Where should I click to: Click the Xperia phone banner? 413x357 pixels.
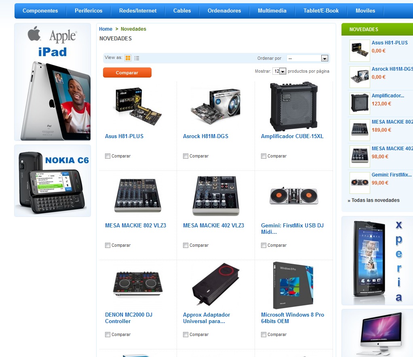(x=378, y=261)
